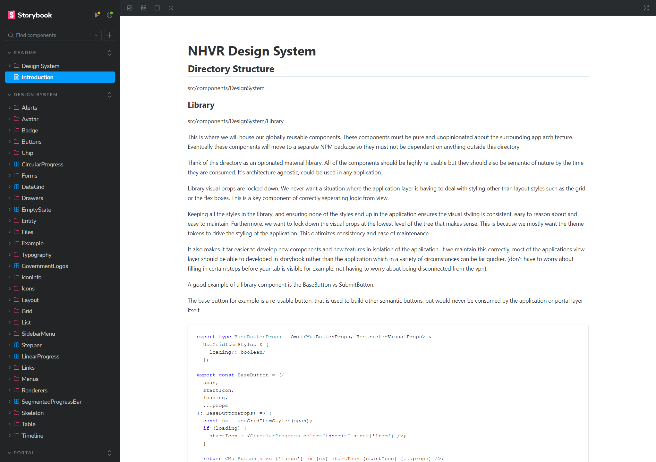Image resolution: width=656 pixels, height=462 pixels.
Task: Enter full screen with the expand icon
Action: coord(646,8)
